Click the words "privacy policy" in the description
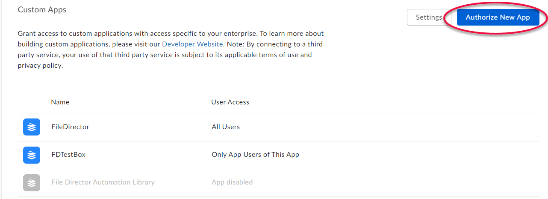 click(x=40, y=66)
